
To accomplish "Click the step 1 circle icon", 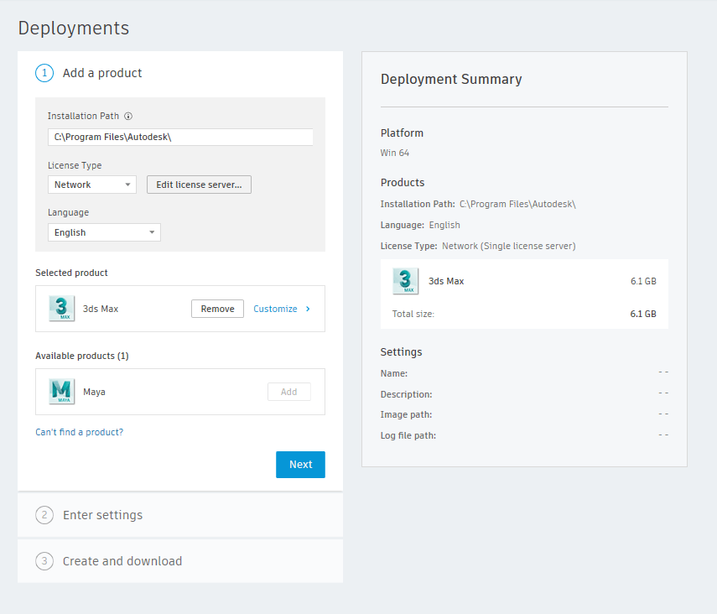I will (44, 73).
